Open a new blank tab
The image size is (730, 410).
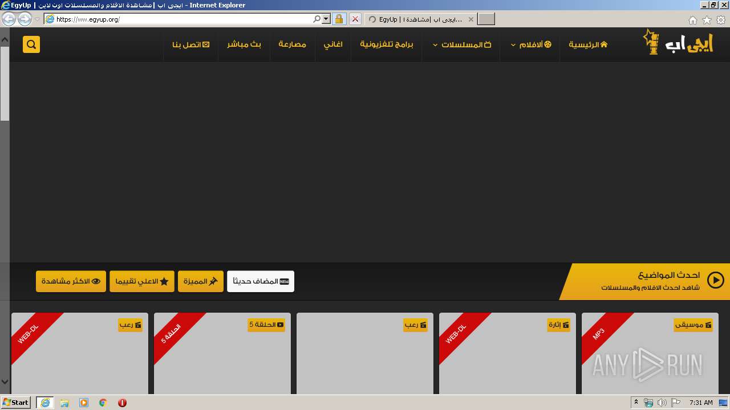pyautogui.click(x=486, y=19)
